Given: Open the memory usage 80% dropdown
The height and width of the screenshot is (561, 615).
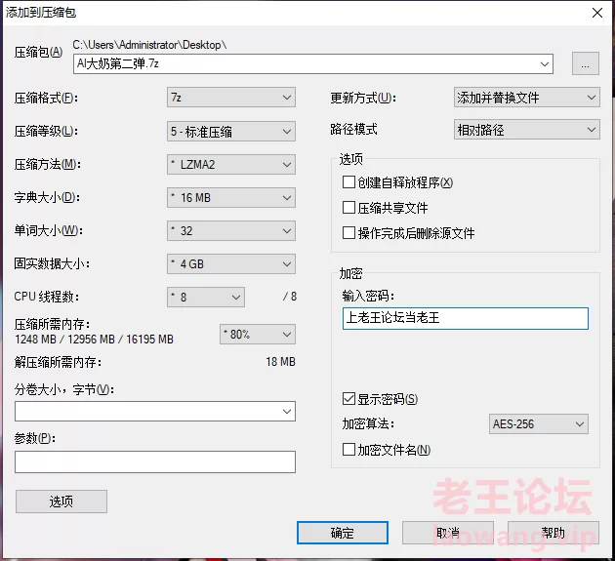Looking at the screenshot, I should (x=258, y=335).
